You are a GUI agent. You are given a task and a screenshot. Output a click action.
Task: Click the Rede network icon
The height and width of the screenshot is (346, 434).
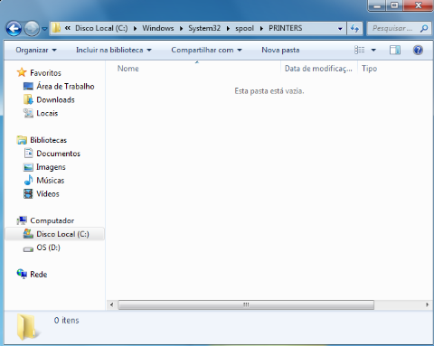click(22, 275)
